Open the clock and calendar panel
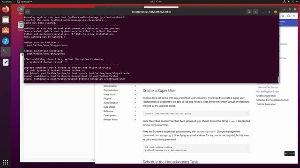The image size is (300, 168). point(156,1)
